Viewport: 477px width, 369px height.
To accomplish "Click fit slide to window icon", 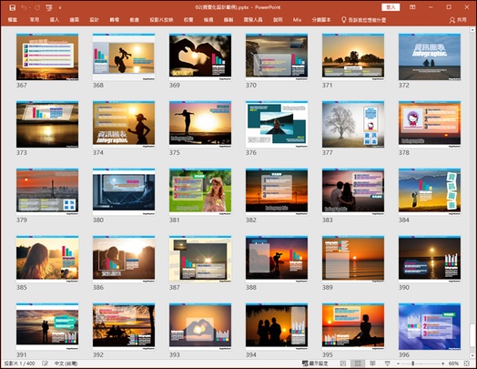I will [467, 364].
